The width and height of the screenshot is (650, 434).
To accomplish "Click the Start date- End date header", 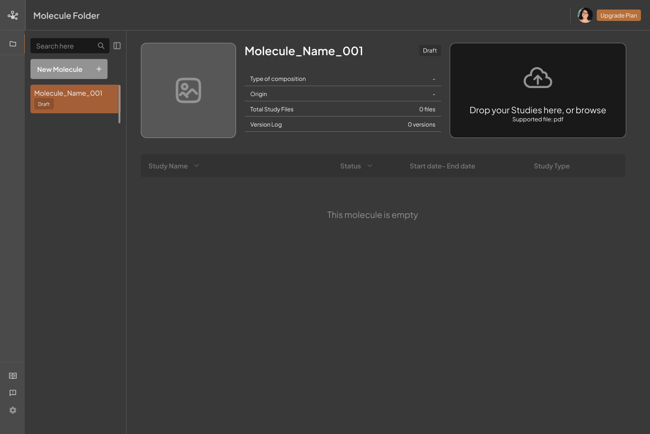I will pos(443,166).
